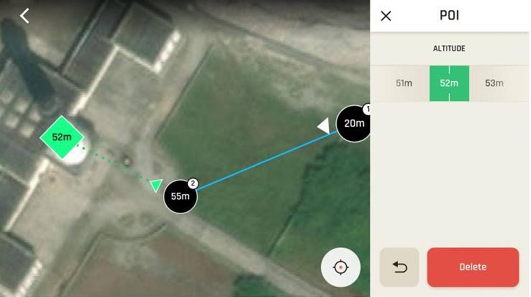Click the blue flight path line

tap(266, 160)
